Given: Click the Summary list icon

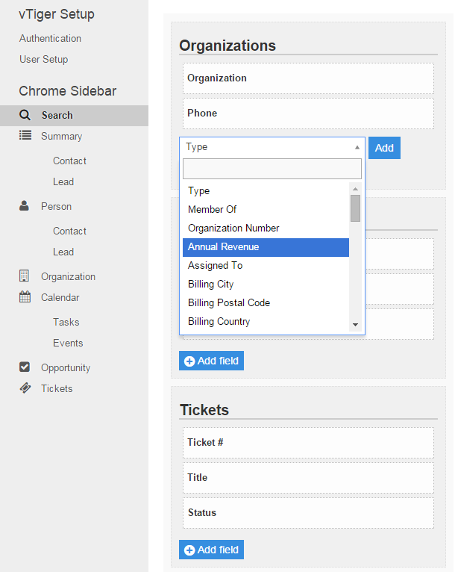Looking at the screenshot, I should point(25,135).
